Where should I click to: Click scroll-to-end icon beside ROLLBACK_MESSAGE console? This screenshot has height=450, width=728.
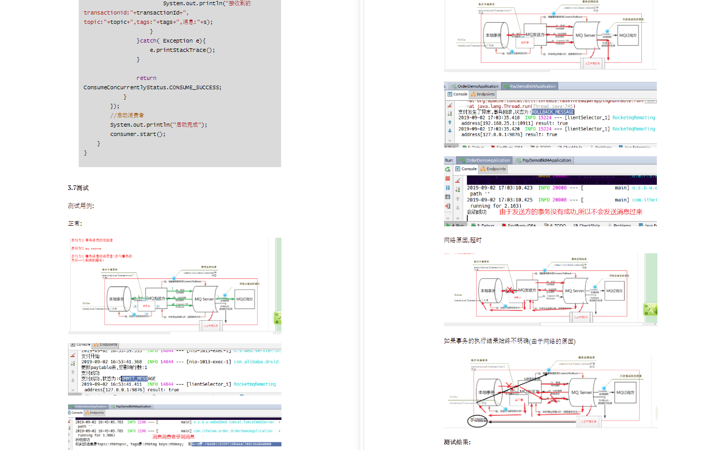point(450,114)
